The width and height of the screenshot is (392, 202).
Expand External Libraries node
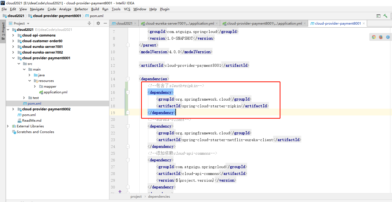point(8,126)
